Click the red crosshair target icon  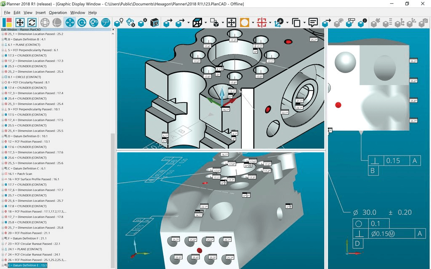(x=262, y=22)
